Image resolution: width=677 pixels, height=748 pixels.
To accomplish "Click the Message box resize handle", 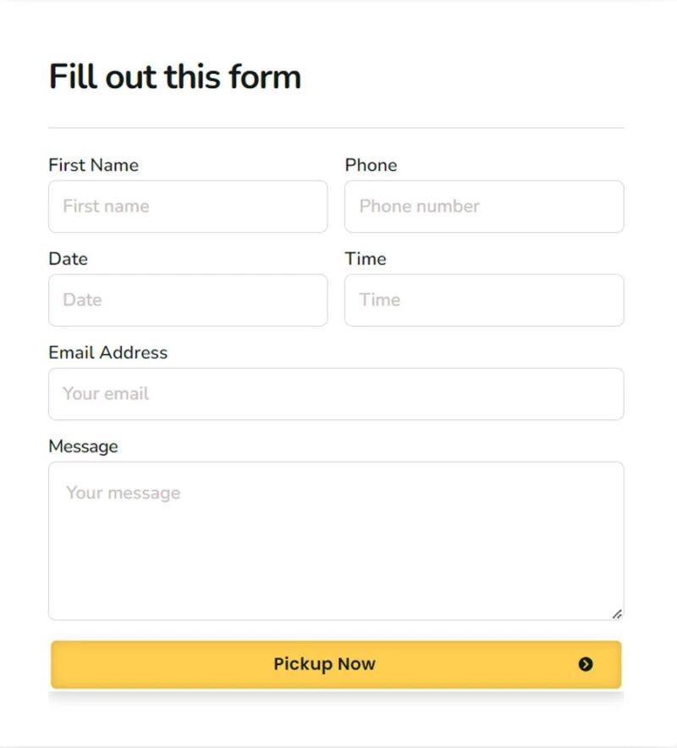I will (x=617, y=614).
